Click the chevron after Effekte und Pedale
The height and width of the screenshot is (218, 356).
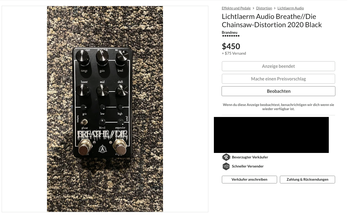[x=253, y=8]
